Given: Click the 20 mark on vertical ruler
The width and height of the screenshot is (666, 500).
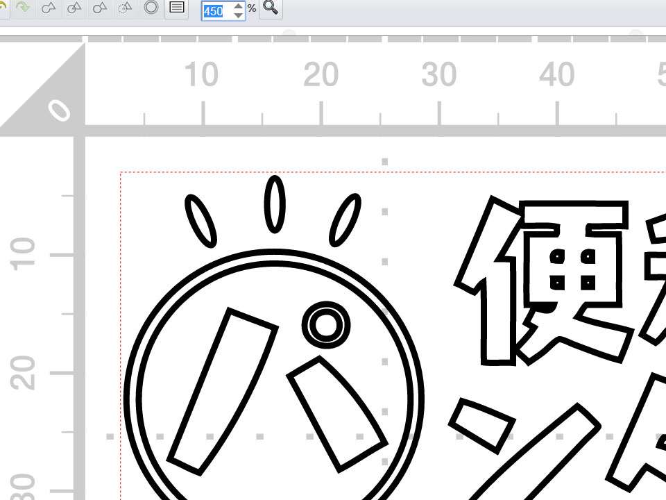Looking at the screenshot, I should click(22, 373).
